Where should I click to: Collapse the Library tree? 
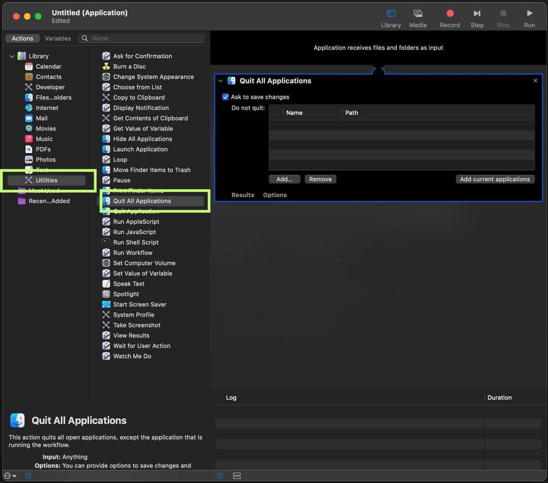point(12,56)
